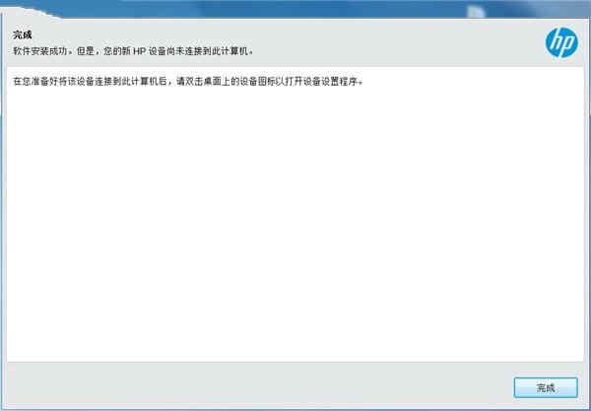Click the 软件安装成功 status message line
The width and height of the screenshot is (591, 411).
(x=133, y=51)
